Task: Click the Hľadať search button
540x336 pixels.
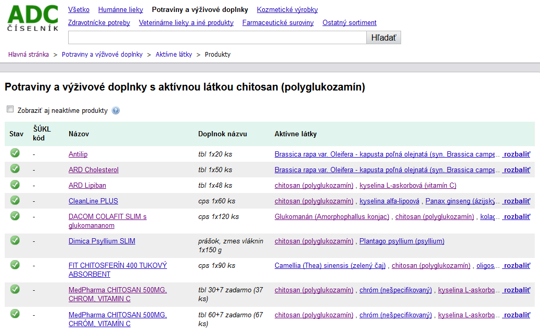Action: [x=383, y=37]
